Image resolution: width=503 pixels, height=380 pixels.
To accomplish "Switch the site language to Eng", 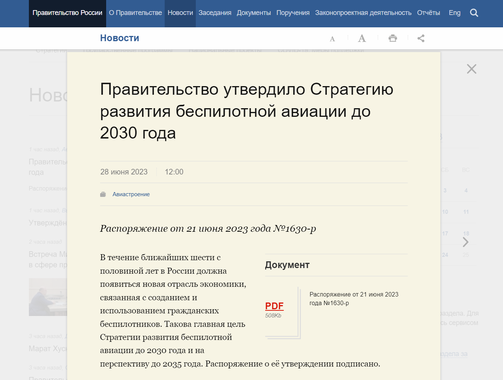I will tap(455, 13).
